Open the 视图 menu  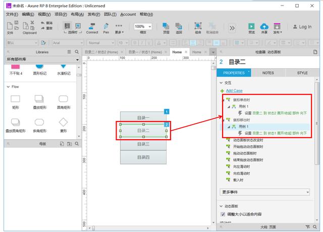point(44,14)
